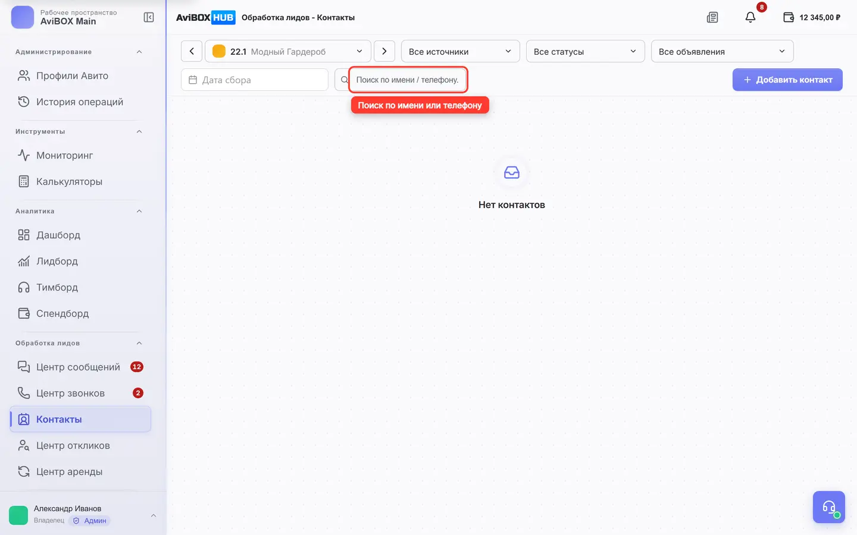This screenshot has height=535, width=857.
Task: Open the 22.1 Модный Гардероб profile dropdown
Action: coord(288,51)
